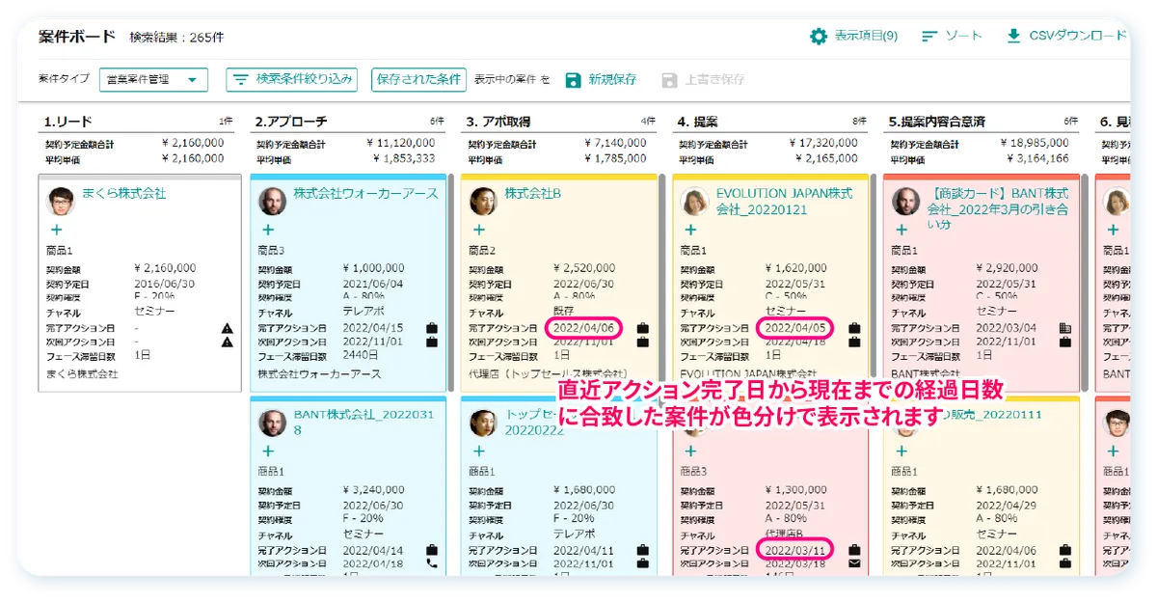Click plus icon on 株式会社B card
The width and height of the screenshot is (1157, 602).
point(479,230)
